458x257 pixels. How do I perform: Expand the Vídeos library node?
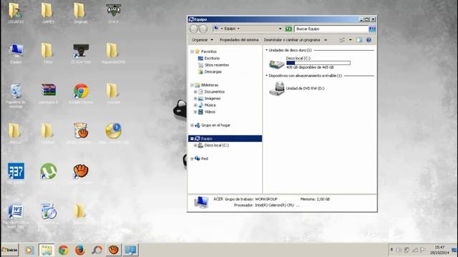[x=195, y=112]
